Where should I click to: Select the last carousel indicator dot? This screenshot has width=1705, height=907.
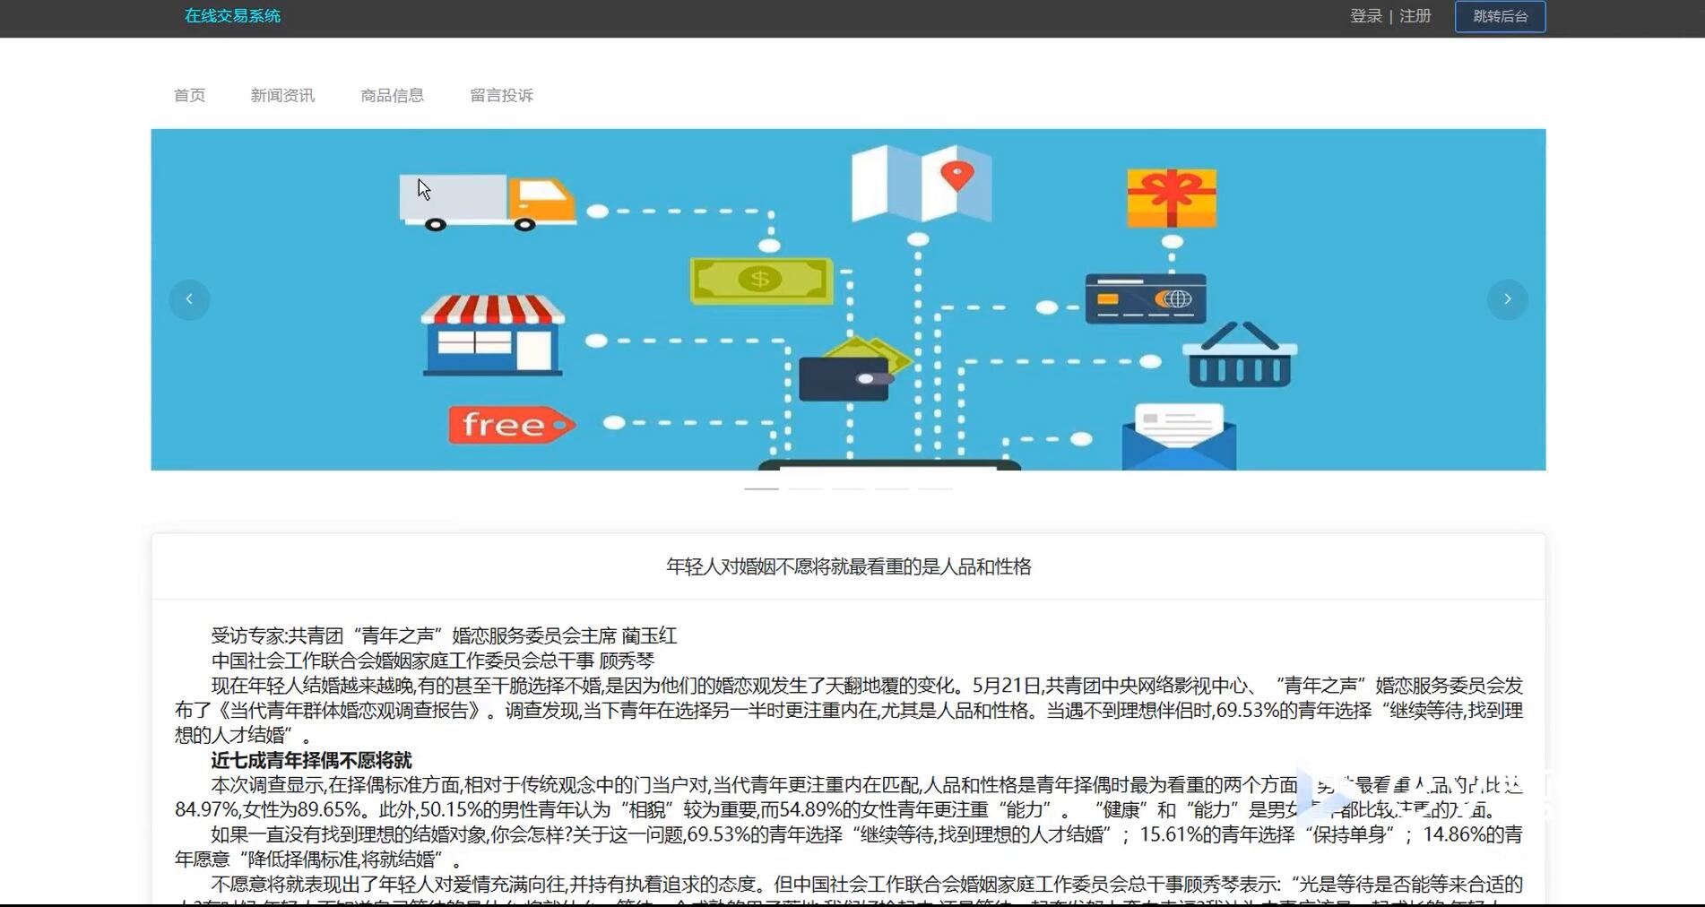pyautogui.click(x=937, y=490)
